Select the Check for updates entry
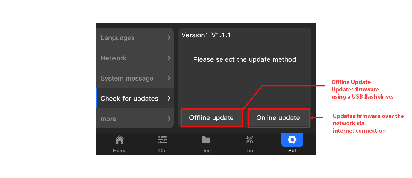Viewport: 412px width, 178px height. coord(129,99)
